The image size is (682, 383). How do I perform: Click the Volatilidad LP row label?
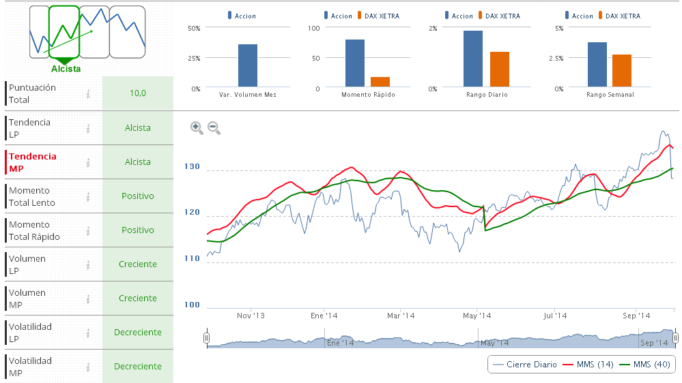(30, 333)
